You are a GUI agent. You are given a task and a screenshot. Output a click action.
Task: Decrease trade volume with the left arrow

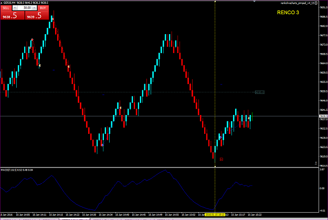pos(15,8)
